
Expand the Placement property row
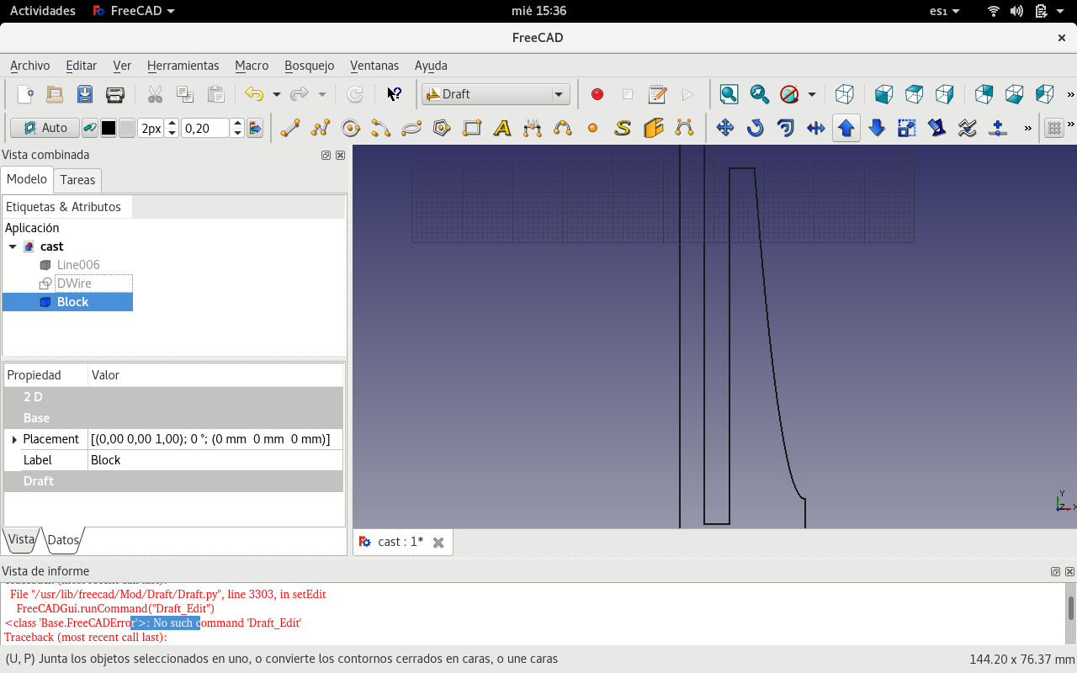14,439
